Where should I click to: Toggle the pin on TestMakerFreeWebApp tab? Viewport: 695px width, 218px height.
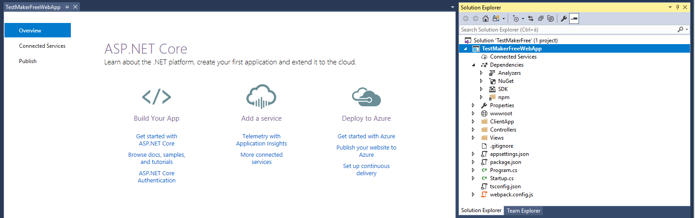click(x=67, y=7)
